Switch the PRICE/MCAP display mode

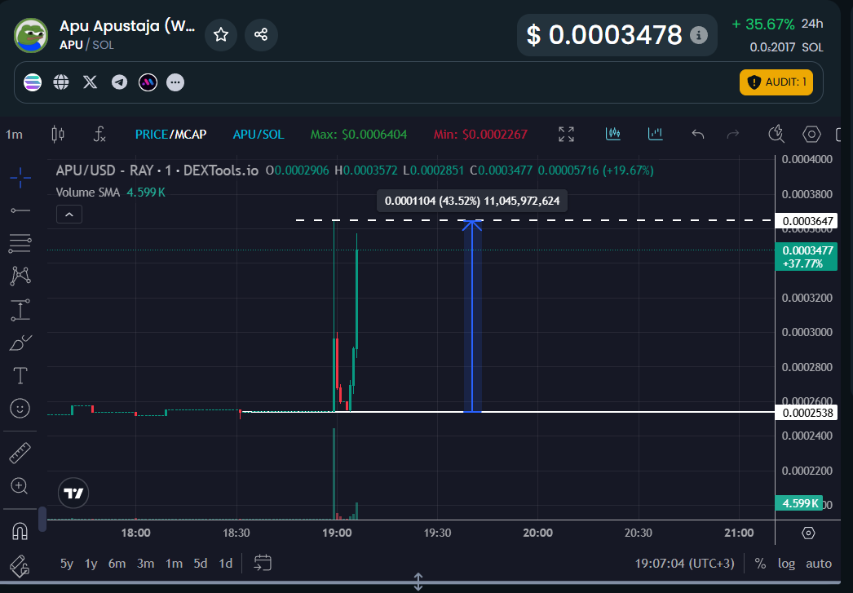(x=170, y=134)
